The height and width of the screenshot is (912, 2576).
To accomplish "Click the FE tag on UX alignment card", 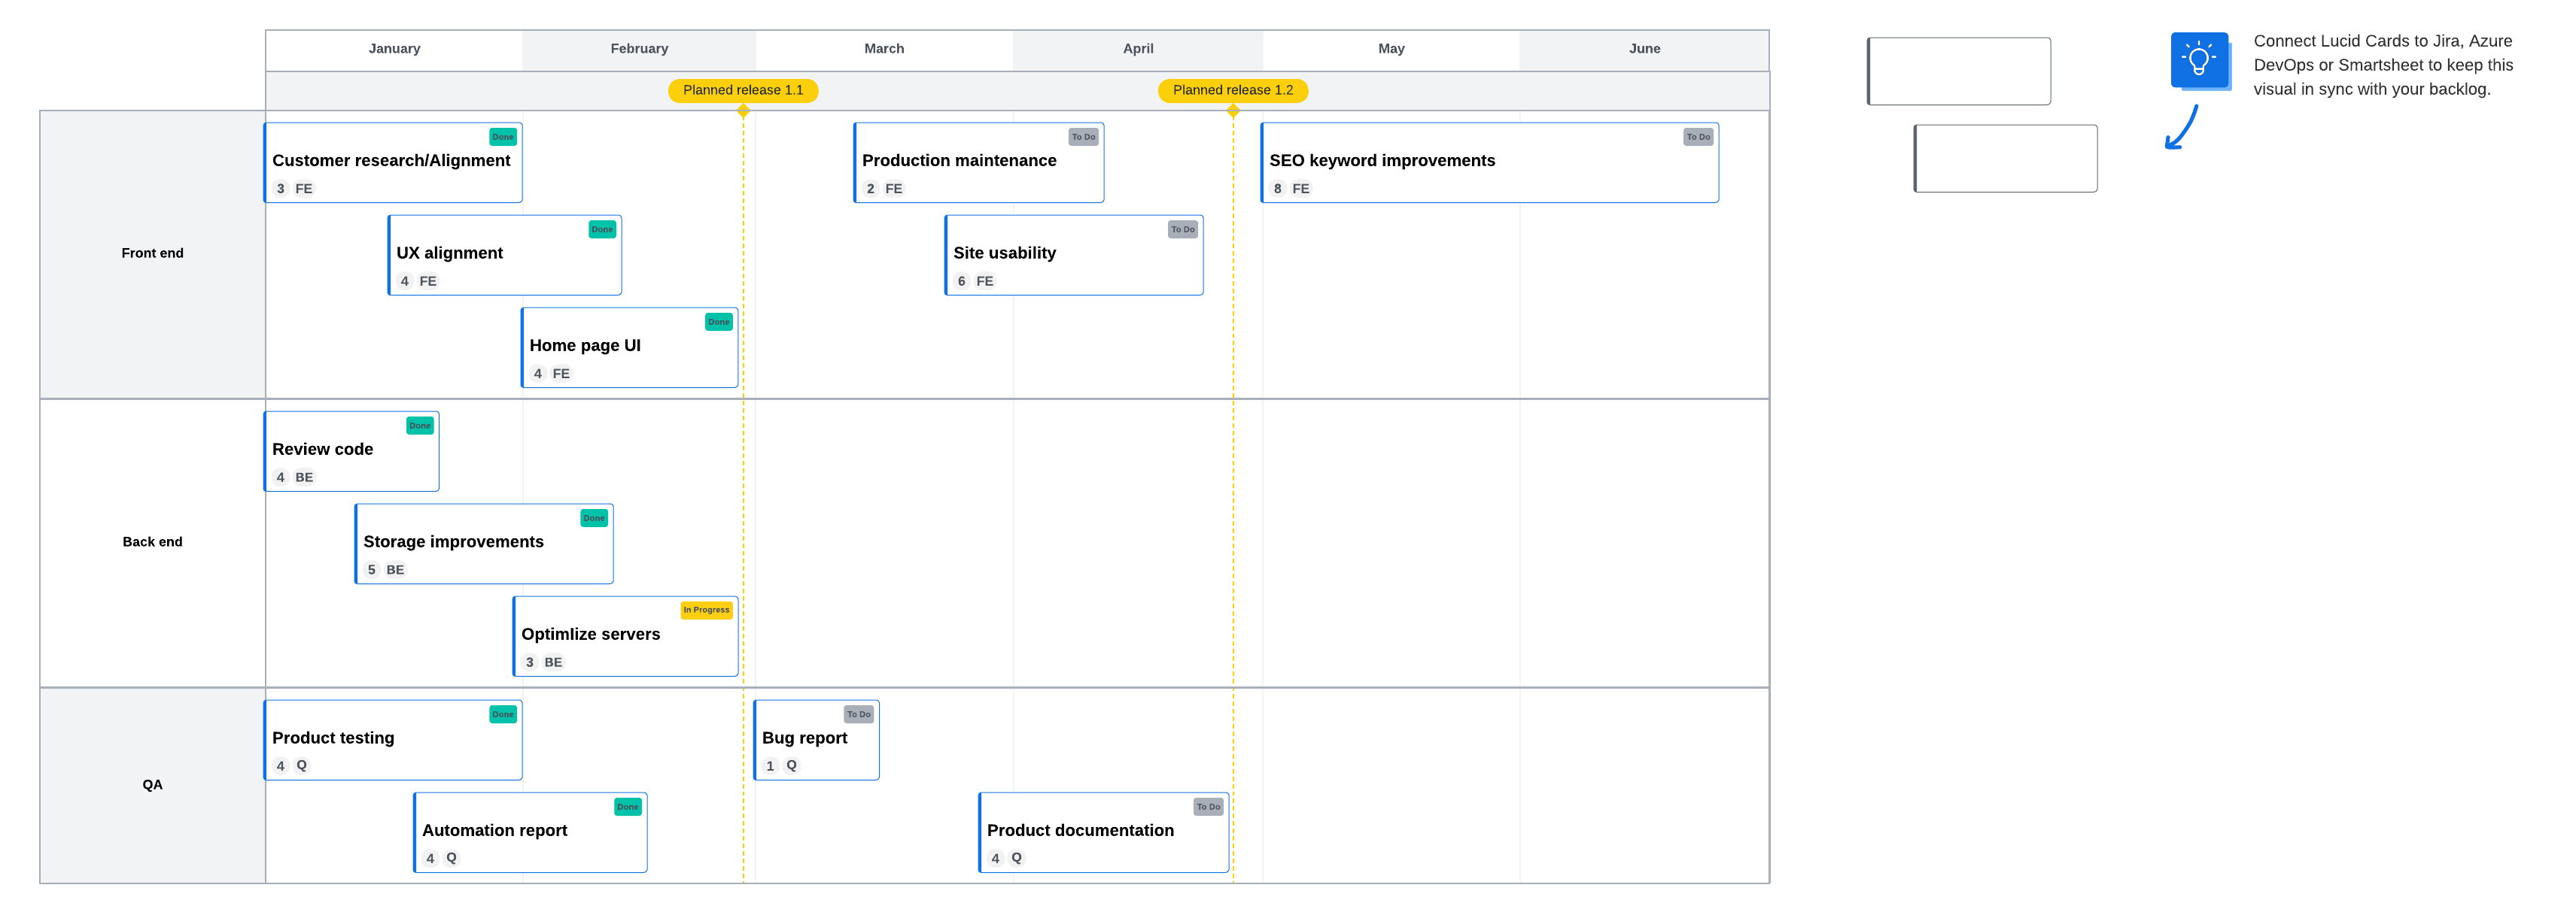I will 428,280.
